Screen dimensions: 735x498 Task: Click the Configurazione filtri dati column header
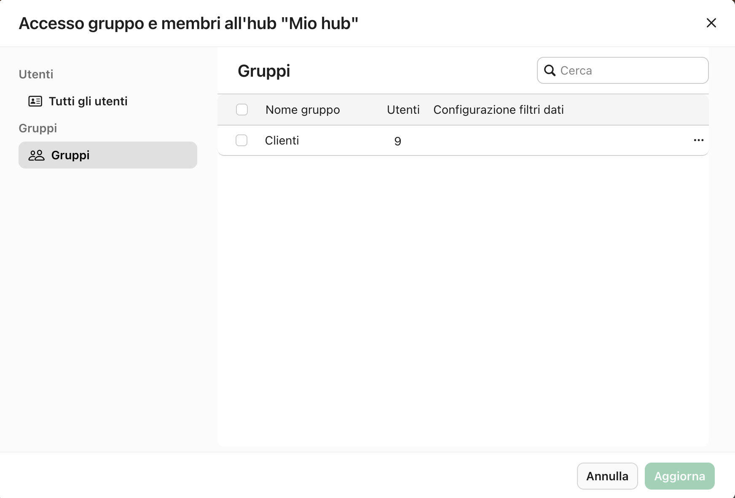click(499, 110)
